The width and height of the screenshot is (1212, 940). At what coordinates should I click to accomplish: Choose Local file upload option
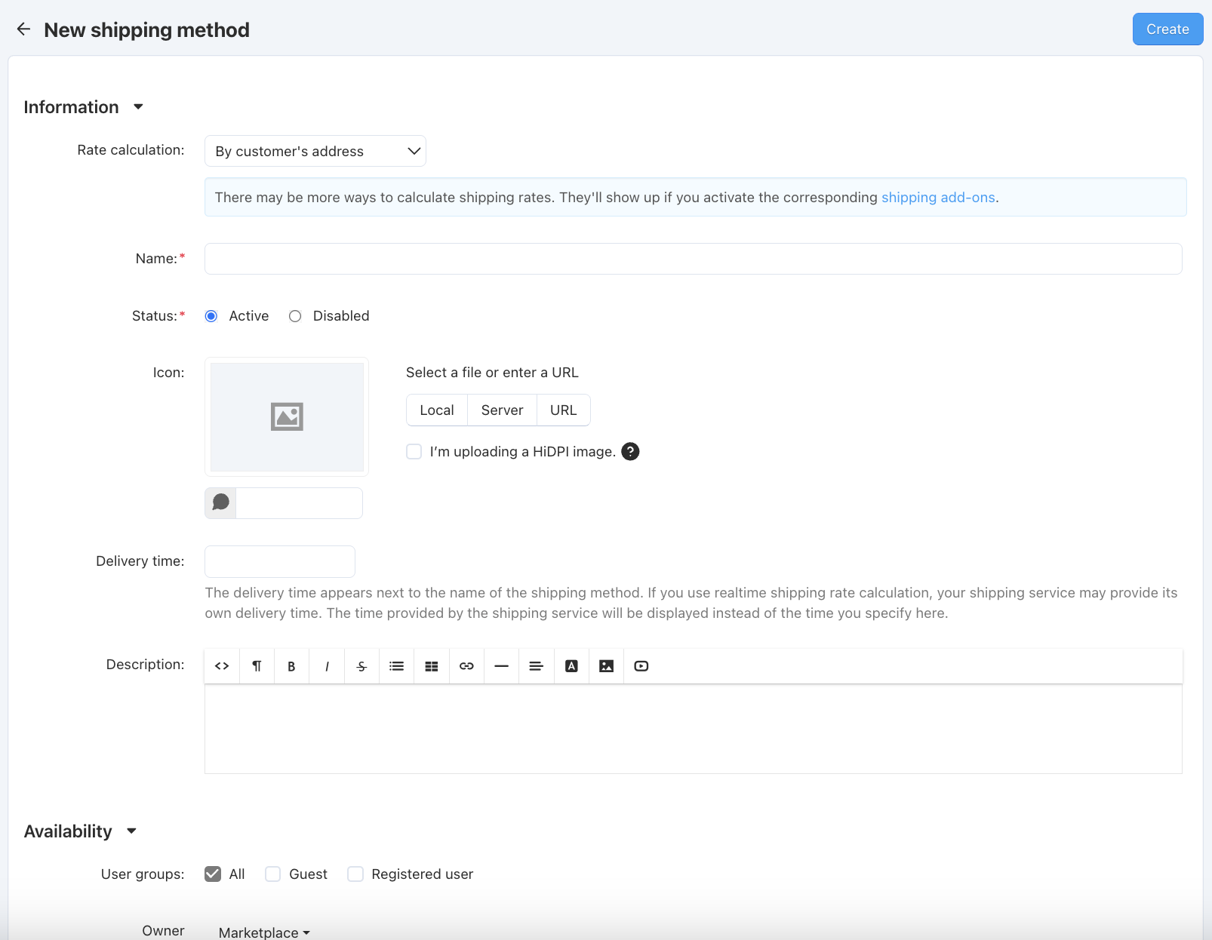click(437, 410)
